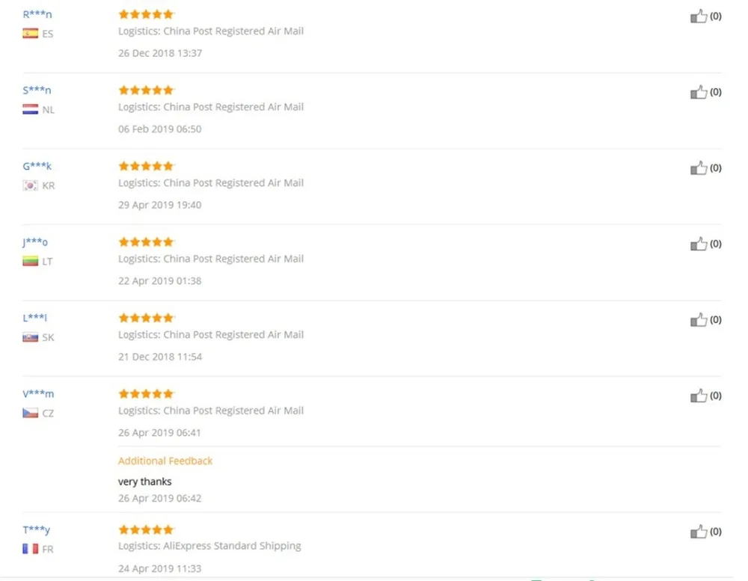Open reviewer profile S***n
The width and height of the screenshot is (748, 581).
[x=37, y=90]
